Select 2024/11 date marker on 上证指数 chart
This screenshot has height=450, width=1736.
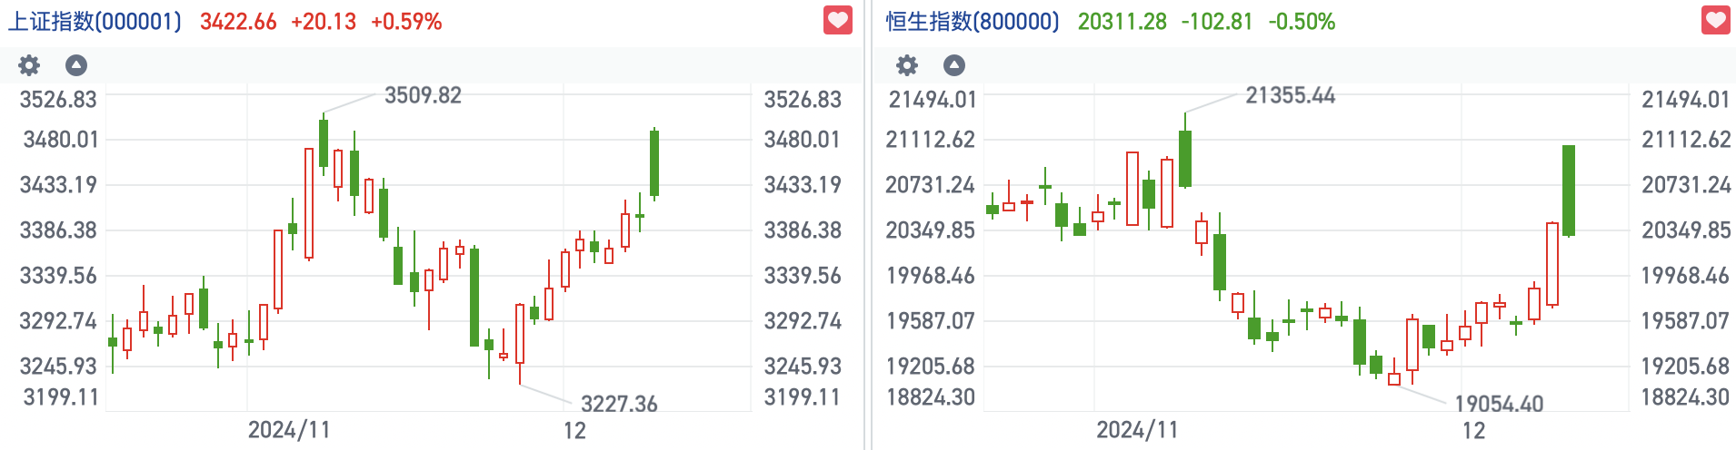pyautogui.click(x=289, y=430)
